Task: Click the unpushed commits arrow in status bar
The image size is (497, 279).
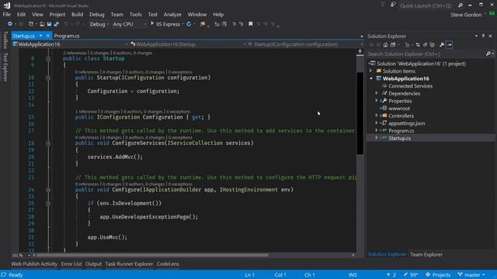Action: (x=388, y=275)
